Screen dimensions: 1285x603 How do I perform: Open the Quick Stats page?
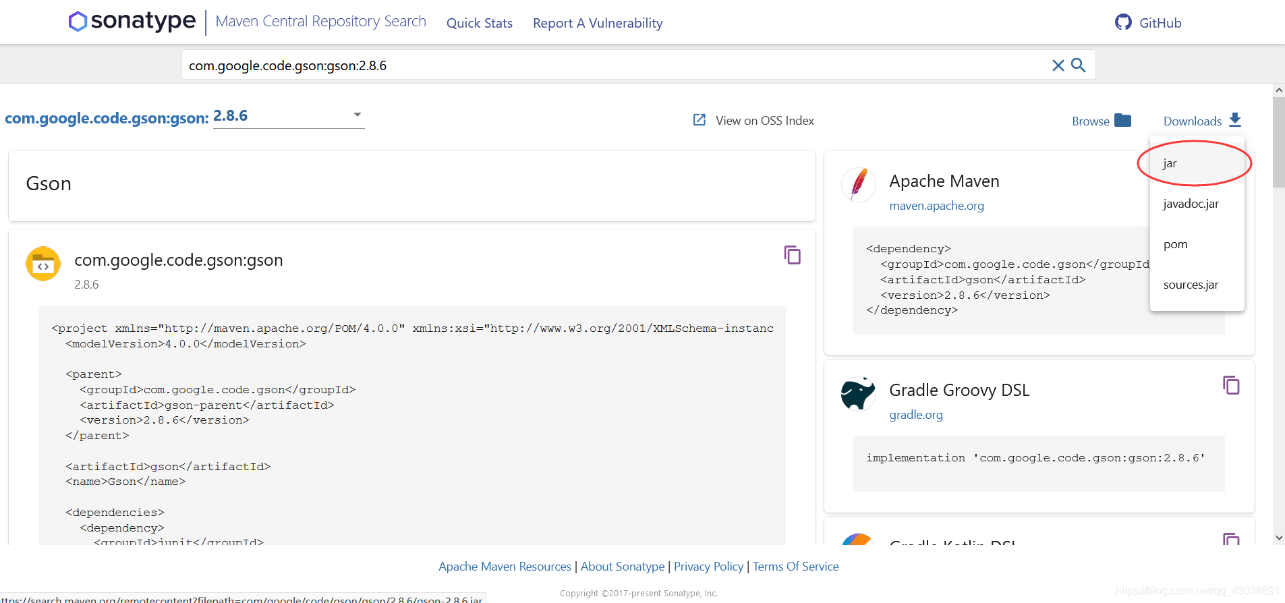click(479, 23)
